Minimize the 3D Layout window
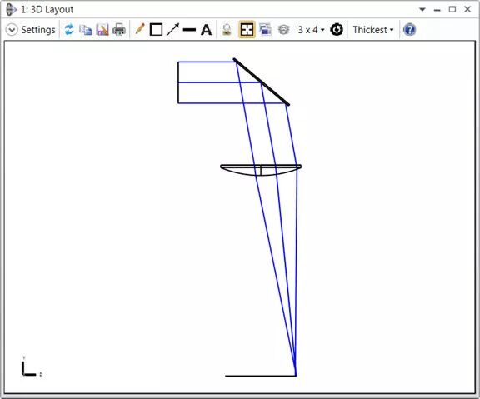This screenshot has height=399, width=480. (437, 10)
